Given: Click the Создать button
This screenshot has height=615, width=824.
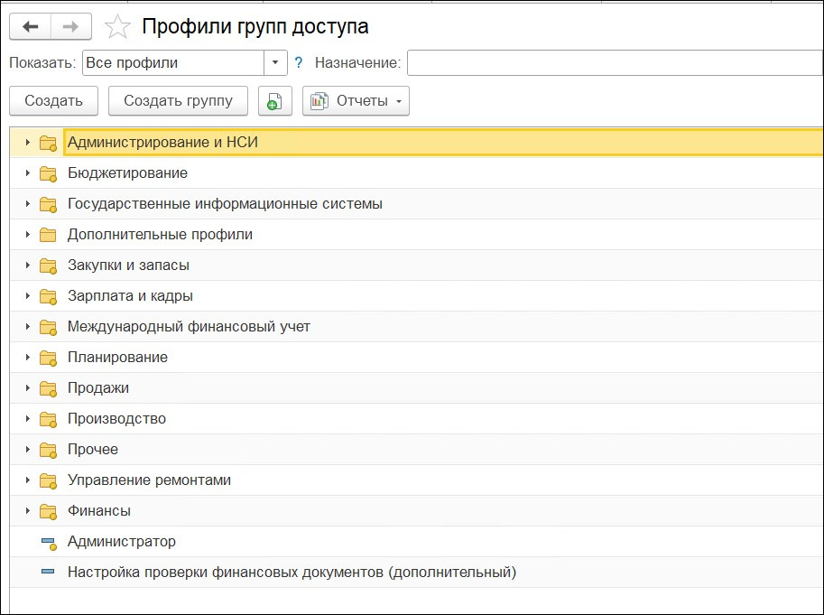Looking at the screenshot, I should (52, 100).
